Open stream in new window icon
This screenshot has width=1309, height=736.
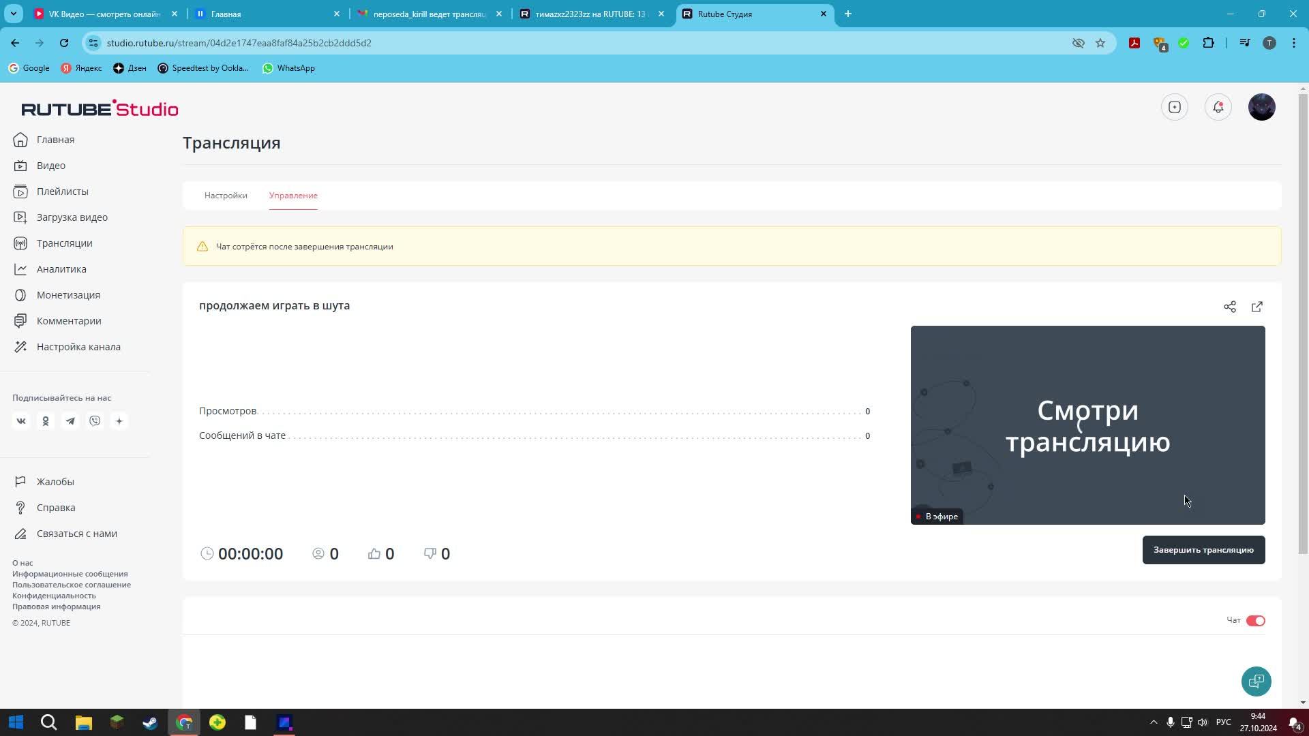(x=1257, y=307)
